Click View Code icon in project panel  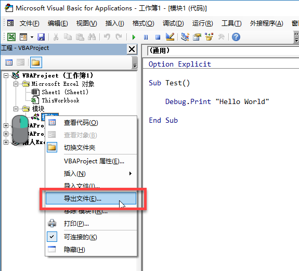[9, 62]
